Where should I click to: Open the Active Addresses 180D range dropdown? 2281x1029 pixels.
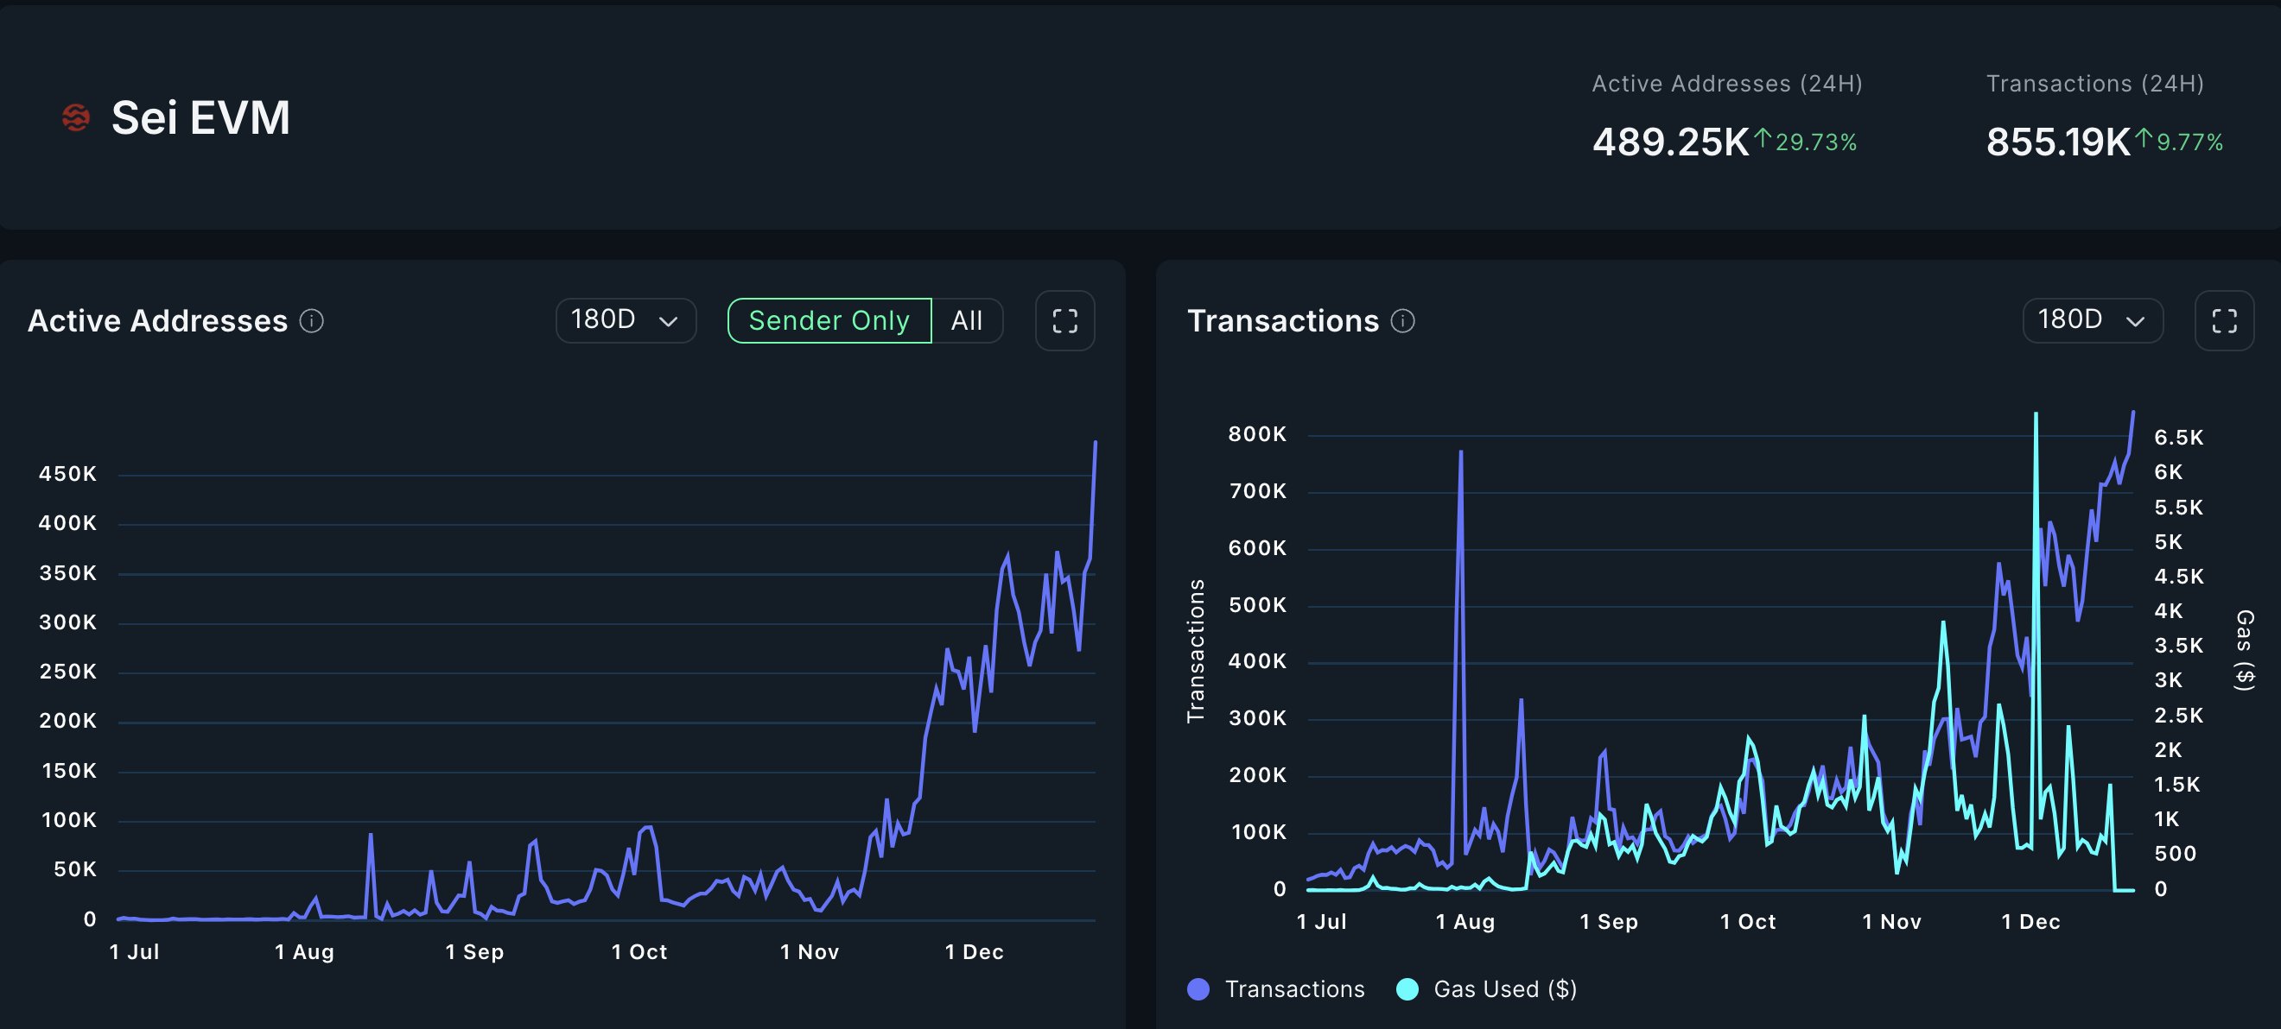[x=626, y=320]
